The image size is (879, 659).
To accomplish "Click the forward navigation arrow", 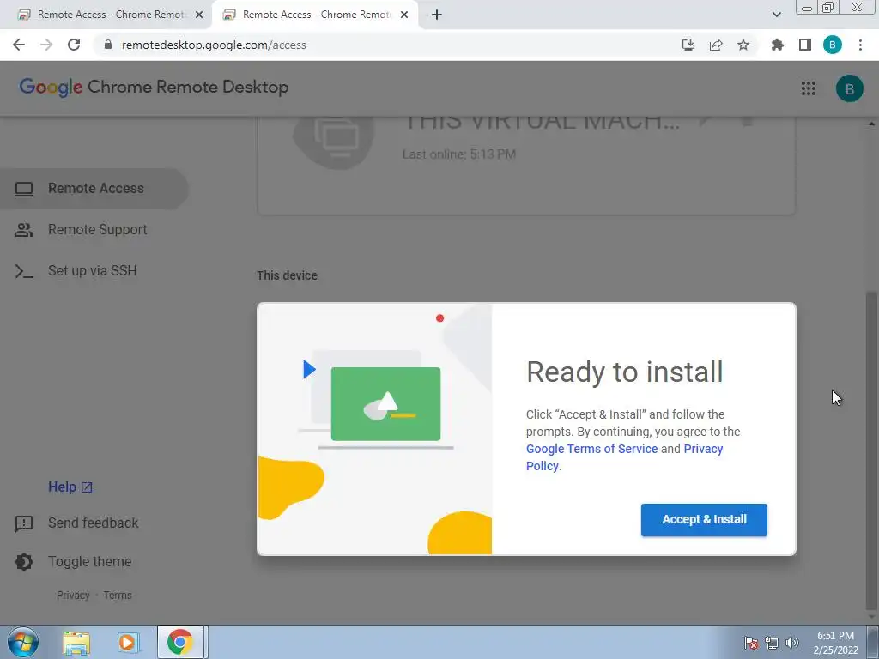I will [46, 45].
